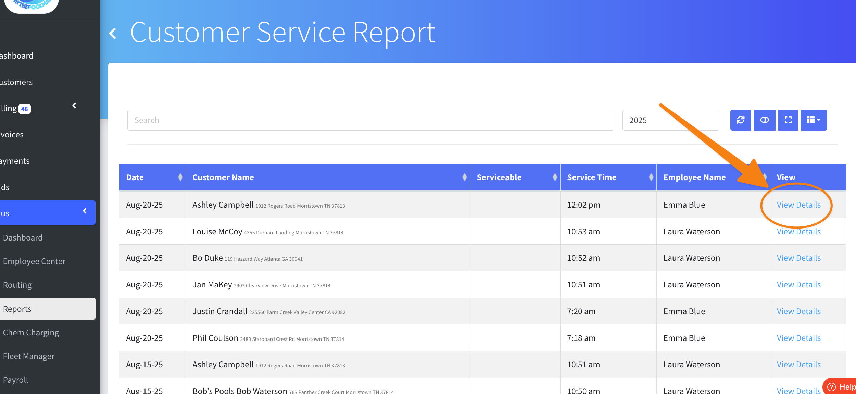Viewport: 856px width, 394px height.
Task: Select Routing from sidebar menu
Action: [17, 285]
